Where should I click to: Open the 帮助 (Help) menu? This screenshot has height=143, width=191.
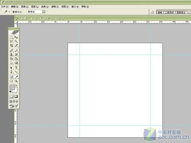click(x=85, y=6)
